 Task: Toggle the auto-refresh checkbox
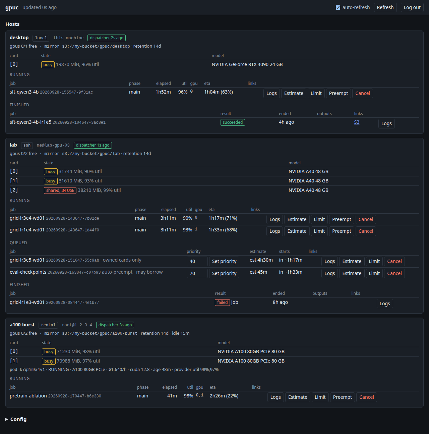338,7
